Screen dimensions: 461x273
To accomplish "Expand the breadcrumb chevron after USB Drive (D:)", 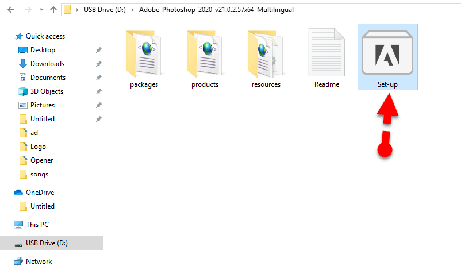I will coord(133,10).
